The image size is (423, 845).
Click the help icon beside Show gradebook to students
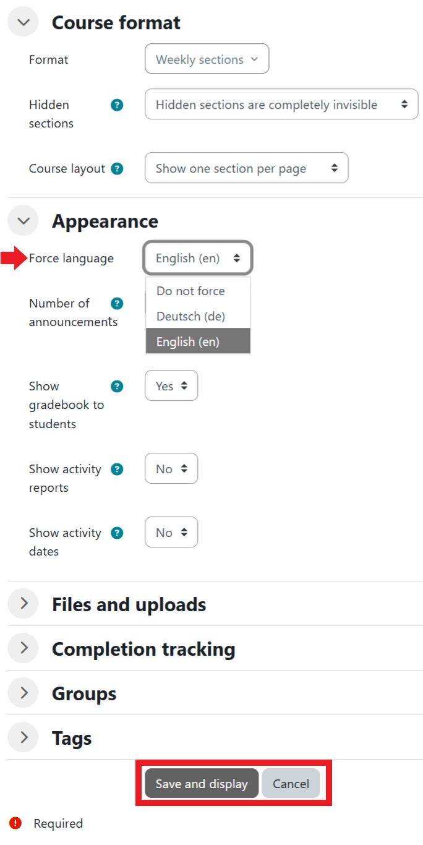pyautogui.click(x=117, y=385)
